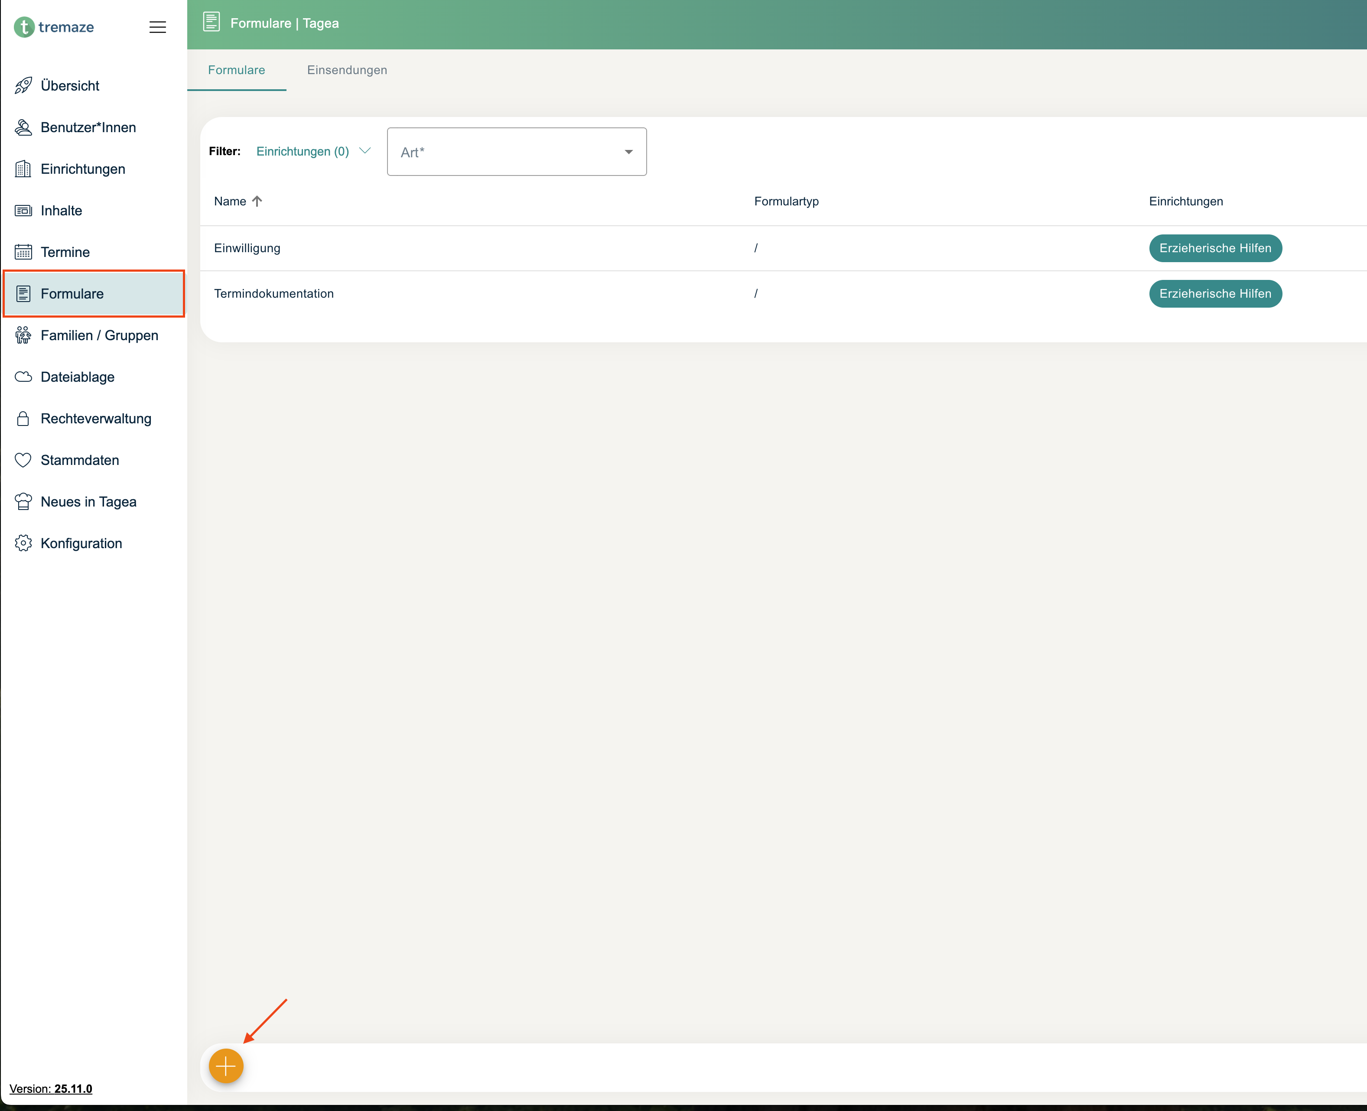Open Übersicht via rocket icon
The height and width of the screenshot is (1111, 1367).
23,86
